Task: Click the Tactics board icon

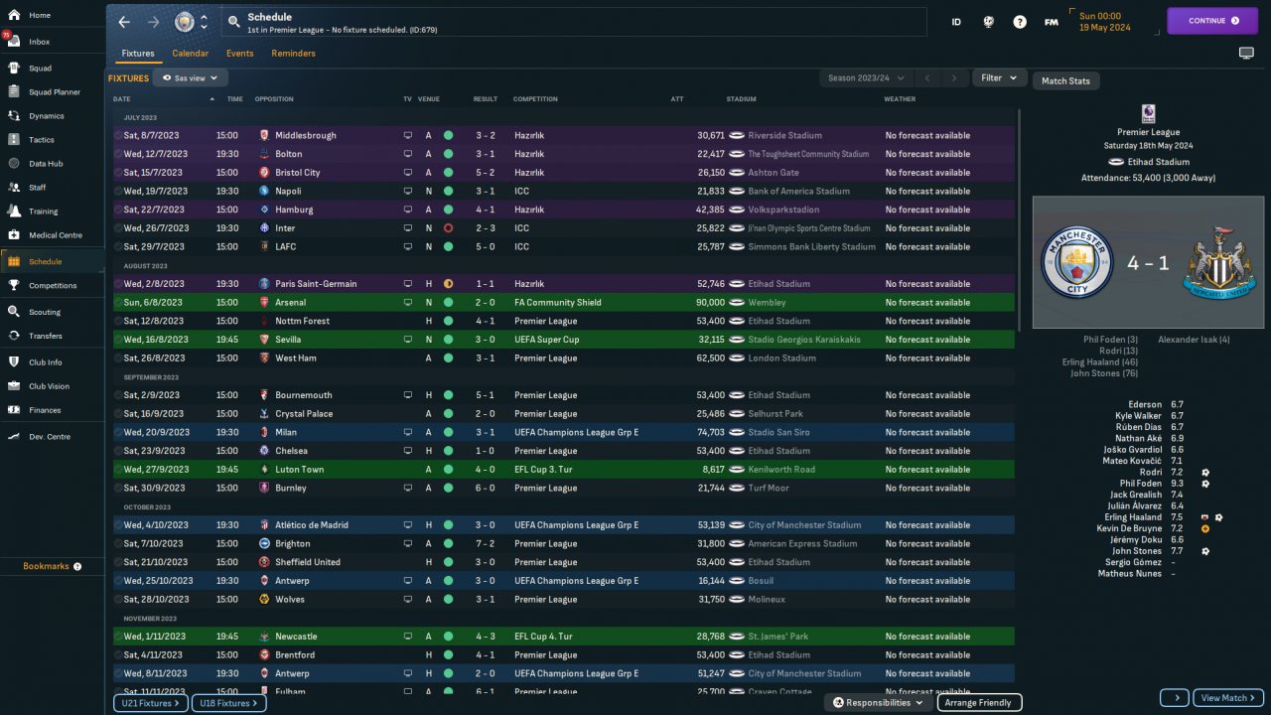Action: click(x=14, y=140)
